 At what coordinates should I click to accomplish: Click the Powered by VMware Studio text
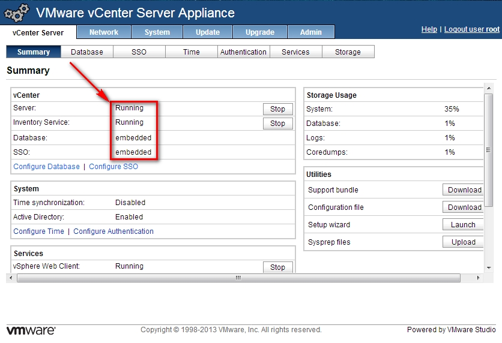(452, 330)
